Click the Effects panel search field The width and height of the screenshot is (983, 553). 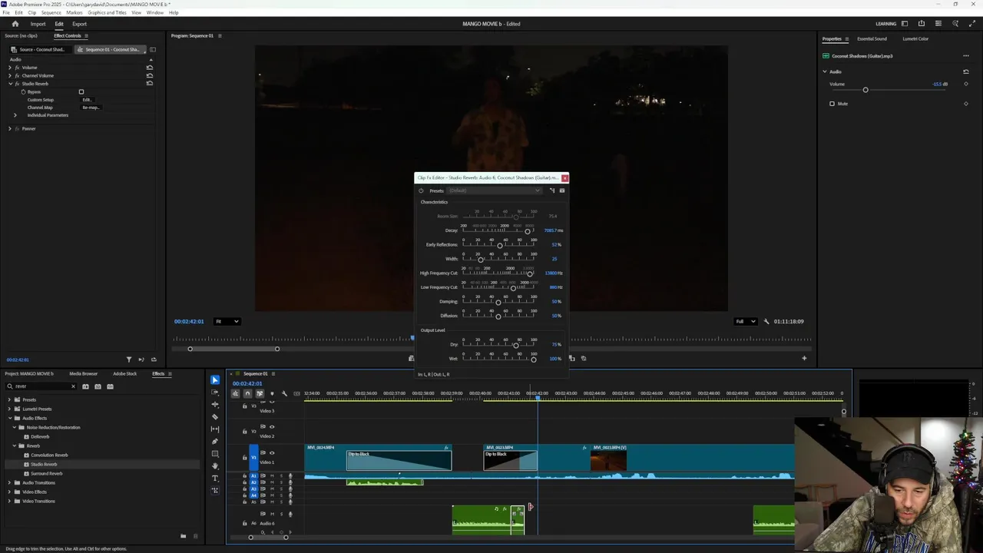[42, 386]
